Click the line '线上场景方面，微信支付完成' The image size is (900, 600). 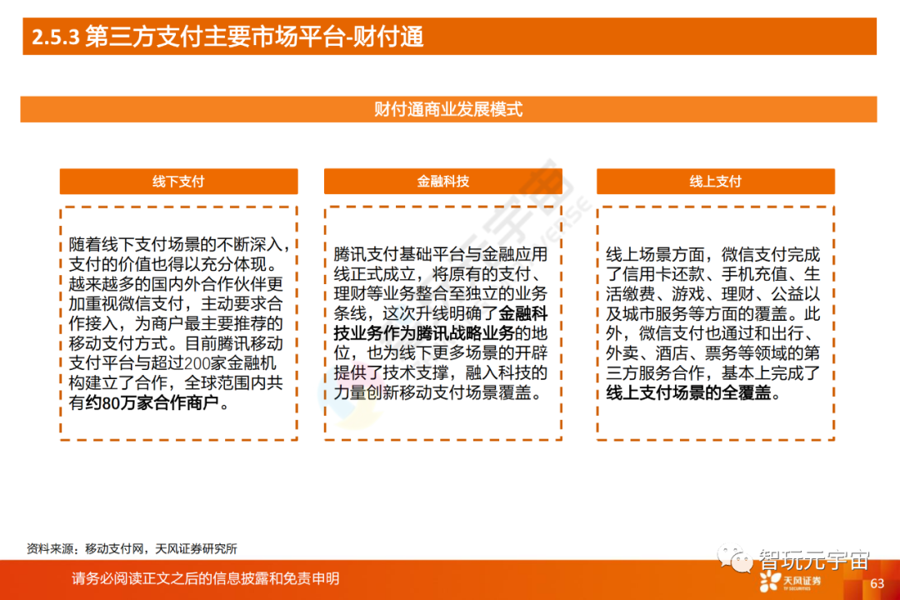coord(712,254)
